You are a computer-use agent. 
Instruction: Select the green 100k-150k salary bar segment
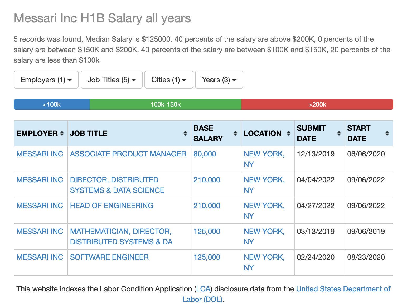tap(165, 104)
